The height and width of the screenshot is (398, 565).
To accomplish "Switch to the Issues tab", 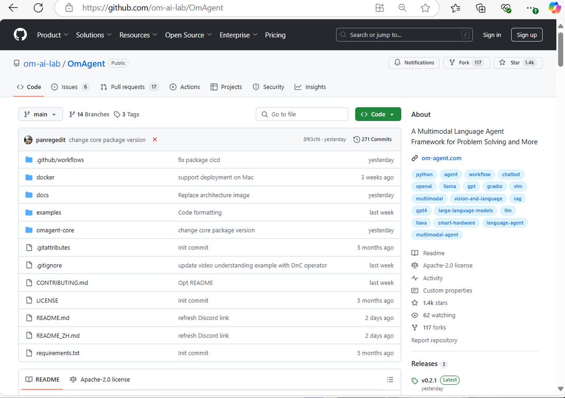I will pyautogui.click(x=70, y=87).
